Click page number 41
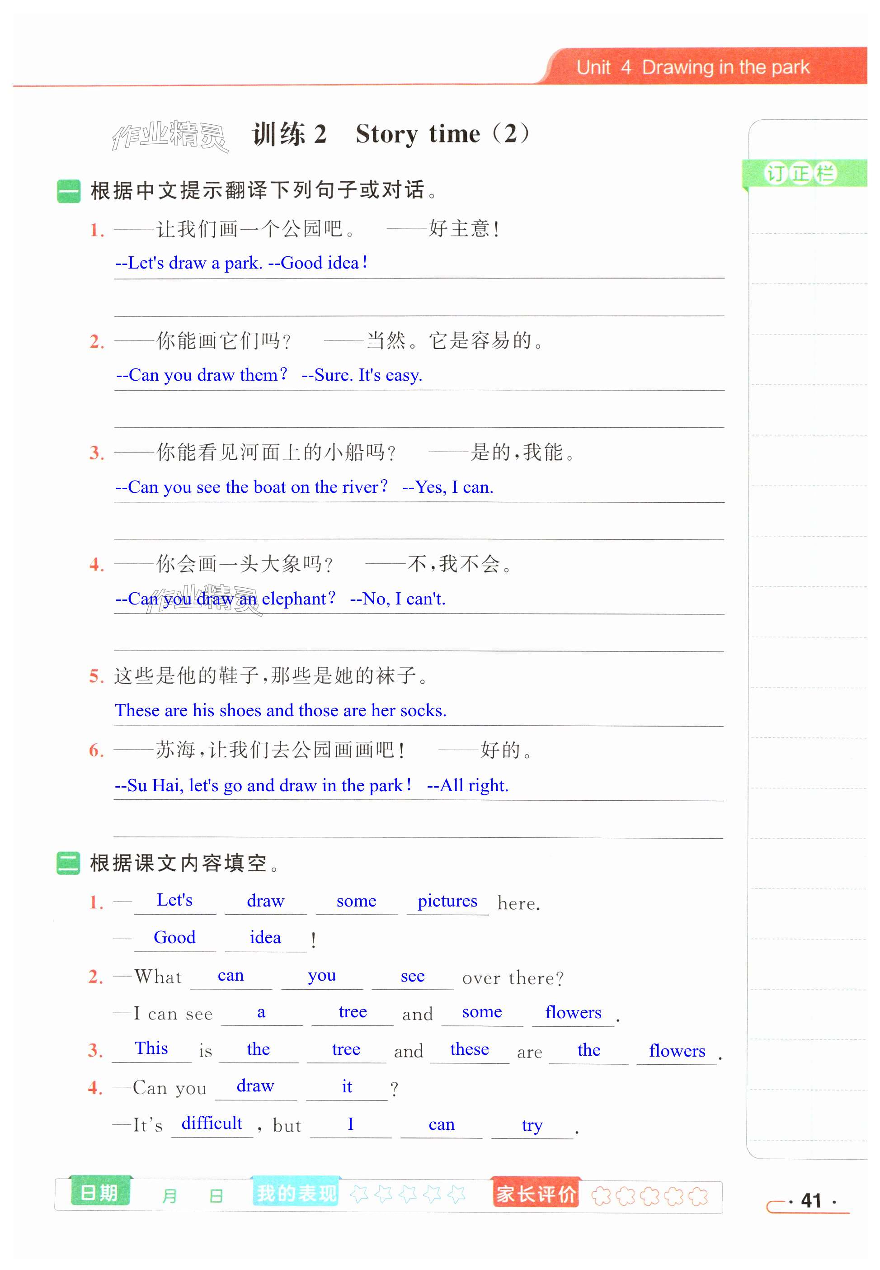The width and height of the screenshot is (880, 1270). tap(810, 1200)
